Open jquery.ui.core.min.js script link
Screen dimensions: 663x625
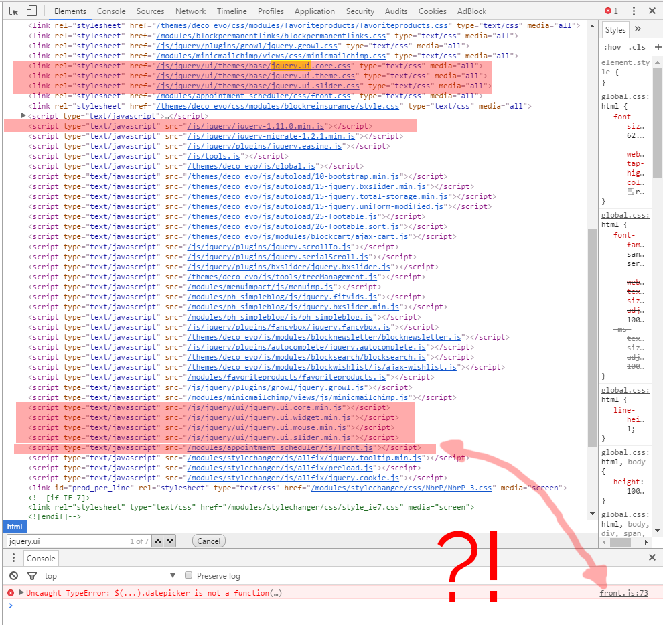click(265, 407)
